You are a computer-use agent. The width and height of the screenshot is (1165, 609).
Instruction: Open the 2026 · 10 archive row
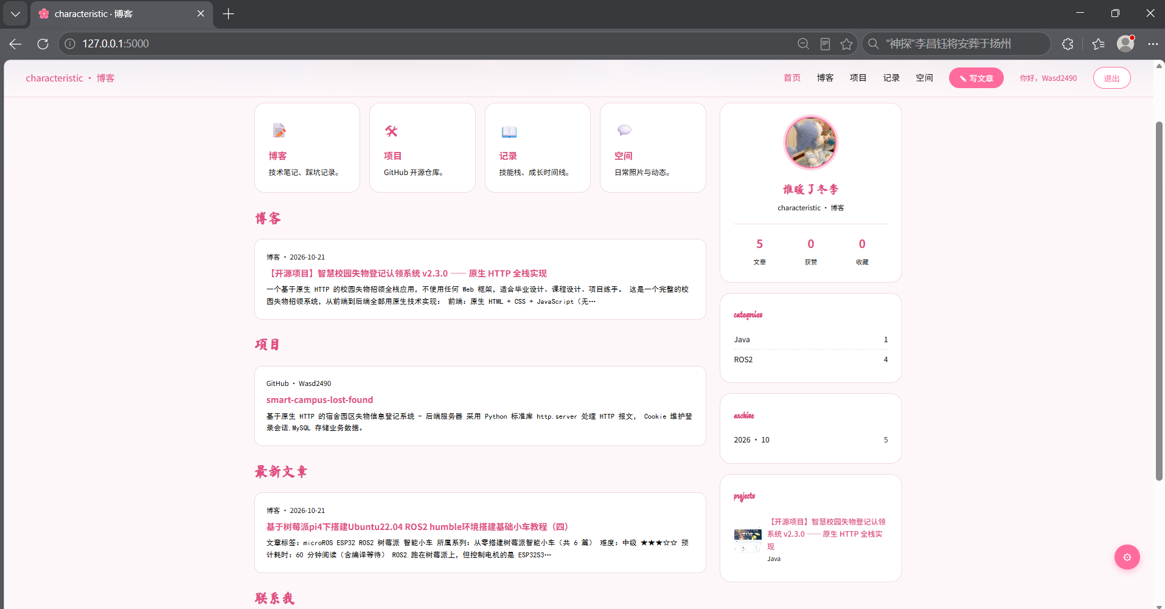tap(810, 440)
